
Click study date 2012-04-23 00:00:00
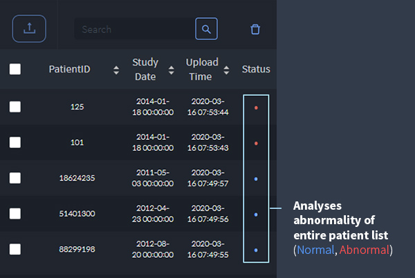(x=153, y=214)
